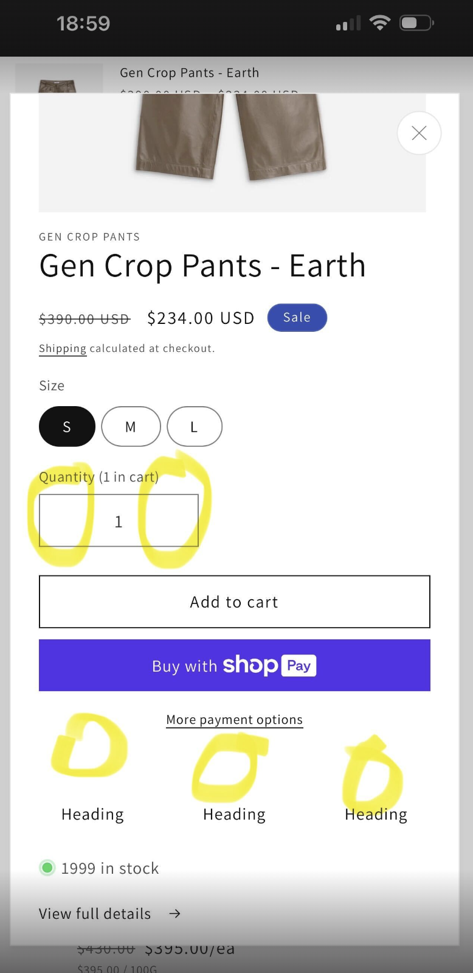Click the green in-stock indicator dot
Viewport: 473px width, 973px height.
click(47, 868)
